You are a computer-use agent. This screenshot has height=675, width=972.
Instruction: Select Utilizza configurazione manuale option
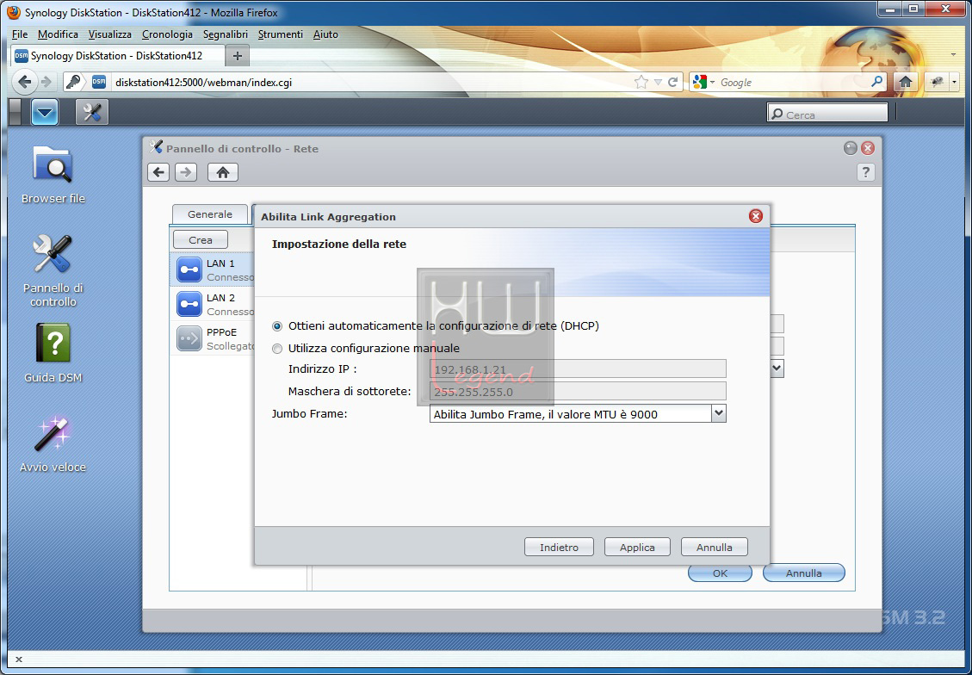coord(277,349)
